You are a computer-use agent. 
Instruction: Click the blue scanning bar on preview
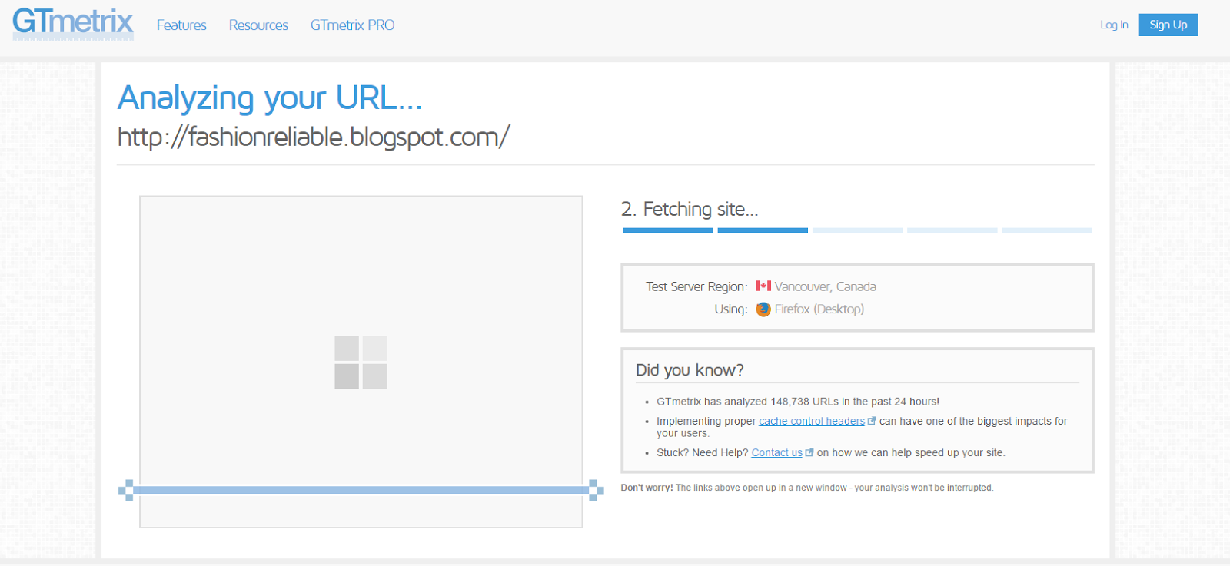click(x=361, y=490)
